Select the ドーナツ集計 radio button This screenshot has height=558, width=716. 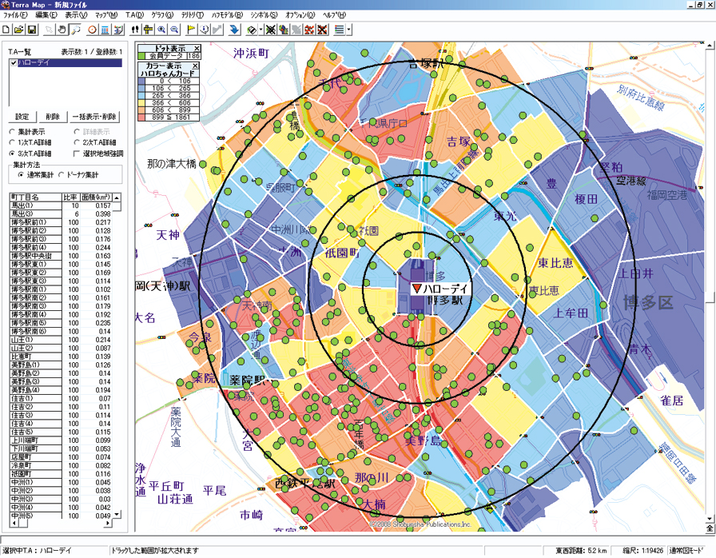(62, 175)
